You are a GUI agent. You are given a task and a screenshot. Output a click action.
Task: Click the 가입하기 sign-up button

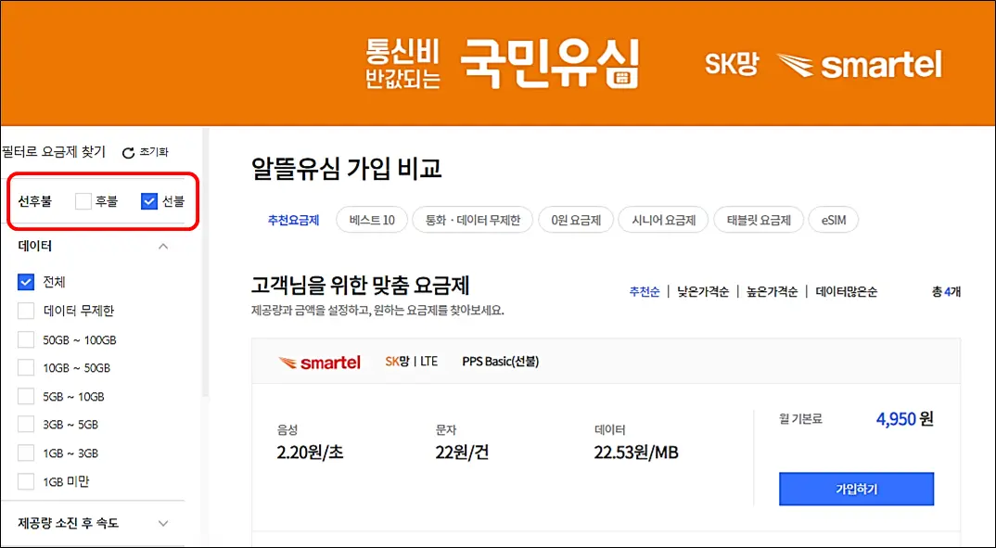[855, 489]
